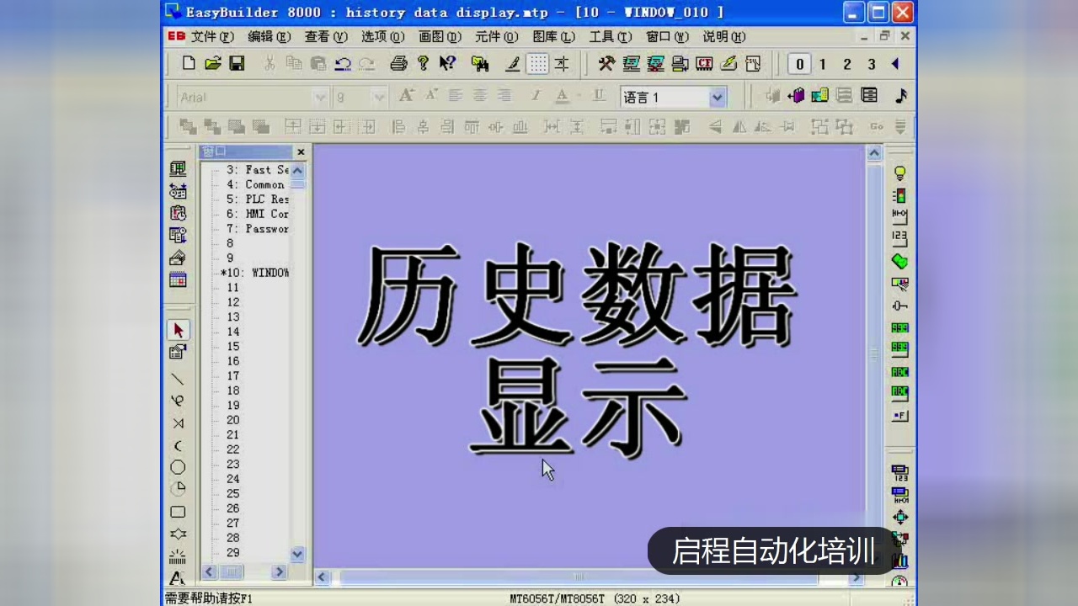Insert the Numeric Input 123 object

tap(899, 239)
